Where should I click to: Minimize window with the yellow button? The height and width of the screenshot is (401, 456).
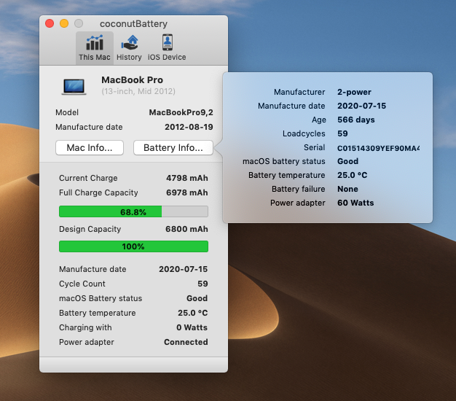click(64, 23)
